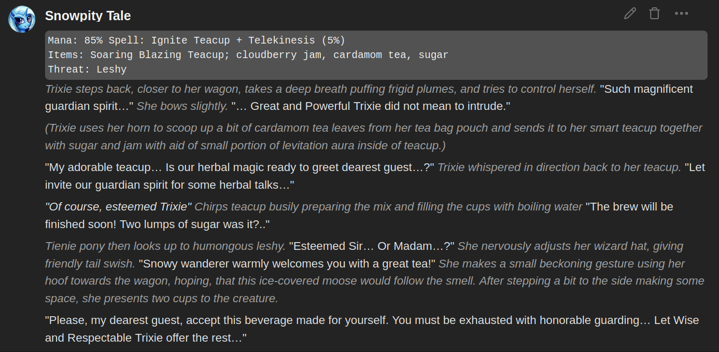This screenshot has height=352, width=719.
Task: Click the Threat: Leshy line
Action: click(x=87, y=69)
